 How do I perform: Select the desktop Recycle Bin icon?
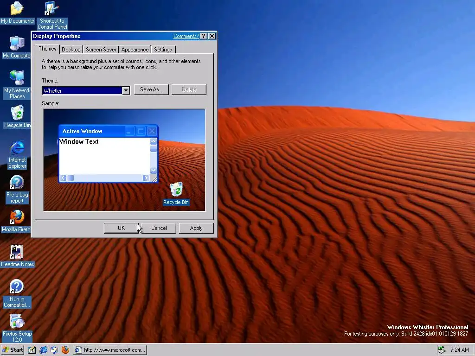[x=17, y=116]
